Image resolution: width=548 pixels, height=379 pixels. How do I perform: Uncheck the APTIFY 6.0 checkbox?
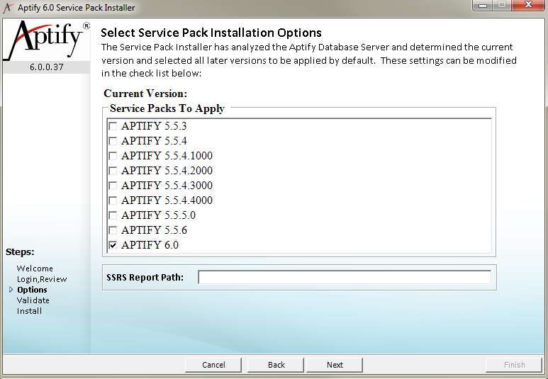[x=113, y=245]
